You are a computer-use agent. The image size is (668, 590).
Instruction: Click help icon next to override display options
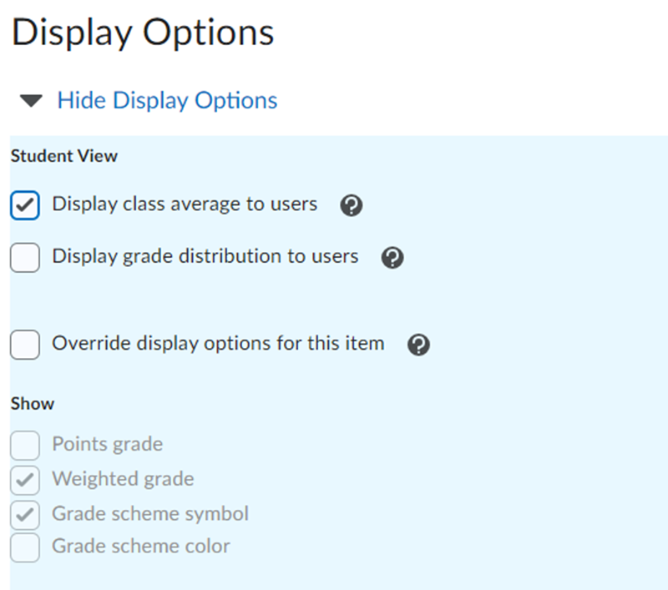coord(418,345)
